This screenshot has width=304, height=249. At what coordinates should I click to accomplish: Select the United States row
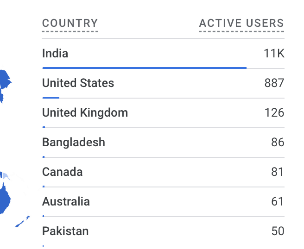(78, 83)
